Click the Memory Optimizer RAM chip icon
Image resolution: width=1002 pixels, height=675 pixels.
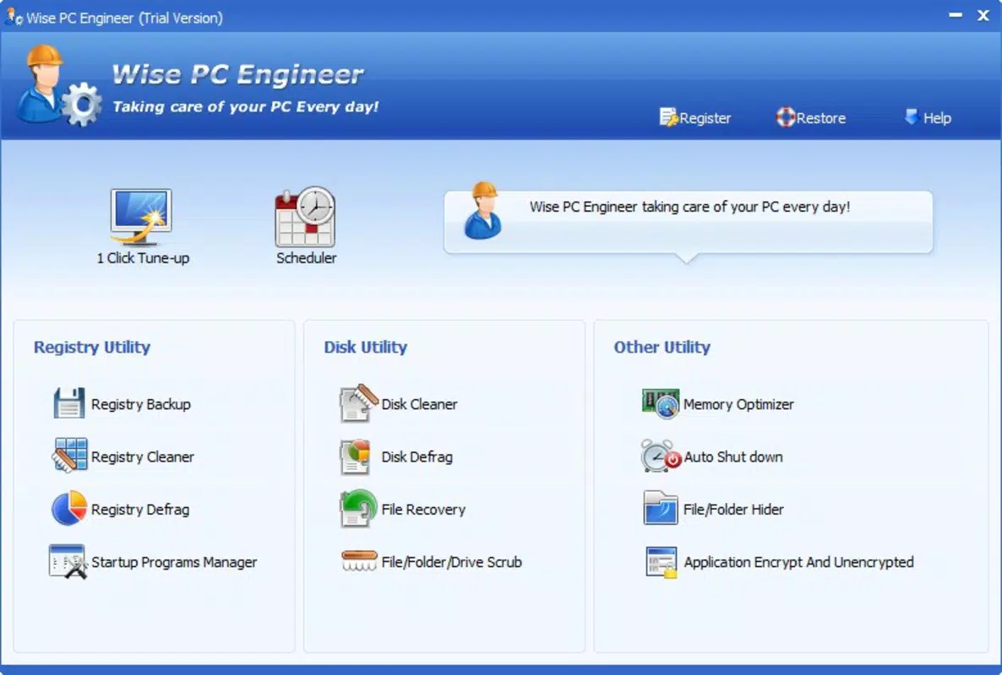coord(660,403)
